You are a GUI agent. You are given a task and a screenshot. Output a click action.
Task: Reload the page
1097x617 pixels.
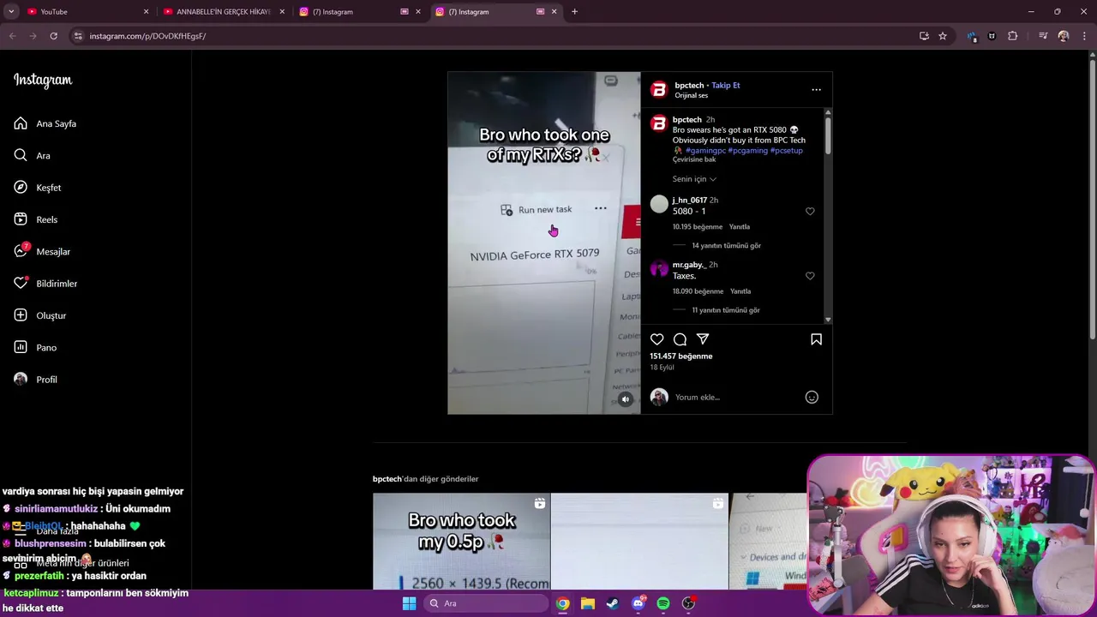53,36
